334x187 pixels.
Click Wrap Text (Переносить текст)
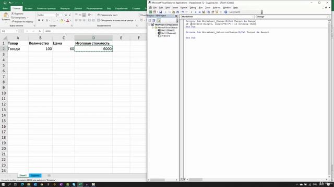click(x=108, y=15)
